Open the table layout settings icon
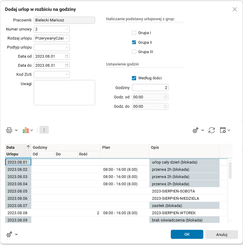Viewport: 243px width, 245px height. [223, 130]
